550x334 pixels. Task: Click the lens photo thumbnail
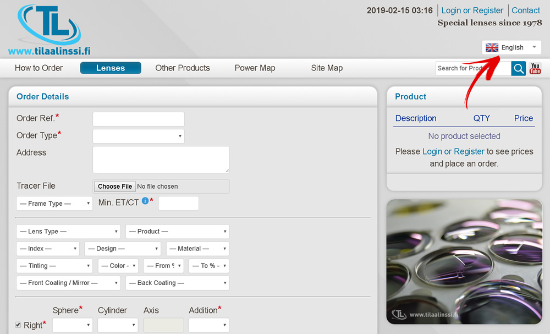[x=464, y=261]
